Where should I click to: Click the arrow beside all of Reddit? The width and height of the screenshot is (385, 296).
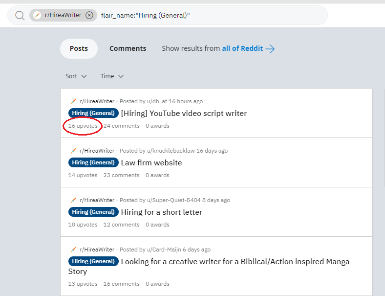[x=270, y=48]
